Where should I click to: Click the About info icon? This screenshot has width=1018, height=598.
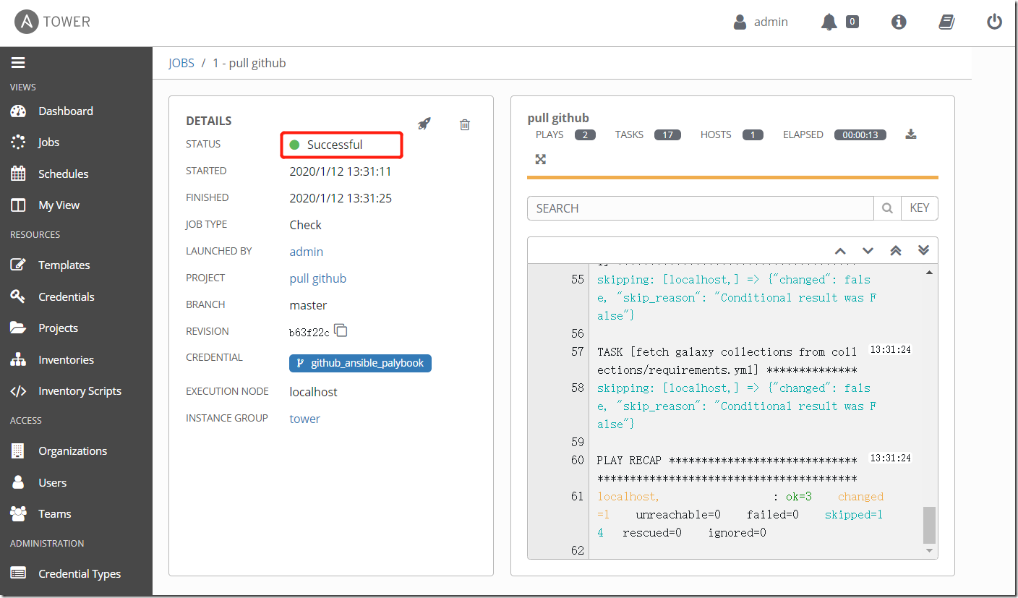pyautogui.click(x=899, y=22)
